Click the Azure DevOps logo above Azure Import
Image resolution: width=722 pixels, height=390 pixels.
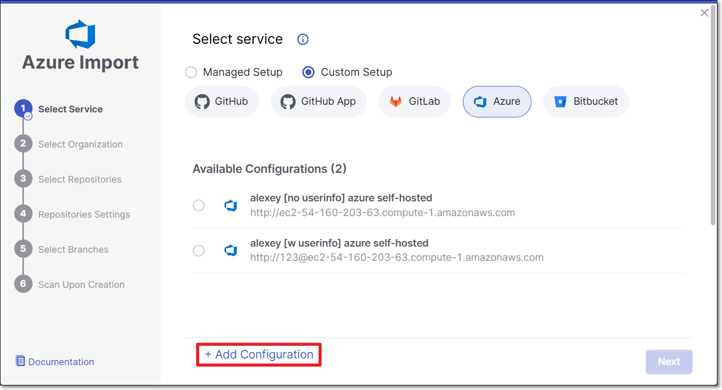80,34
